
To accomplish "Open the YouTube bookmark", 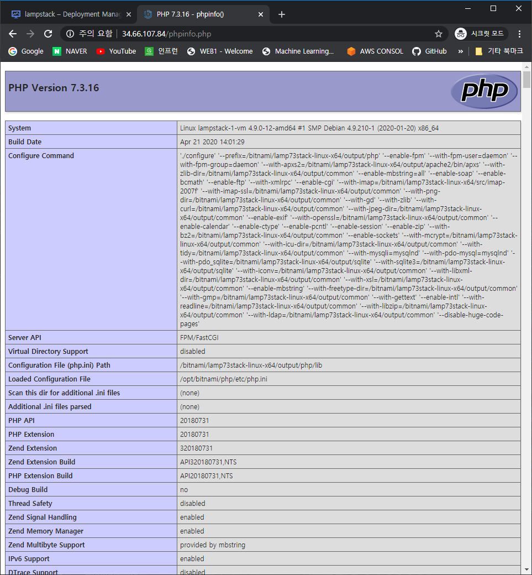I will (116, 51).
